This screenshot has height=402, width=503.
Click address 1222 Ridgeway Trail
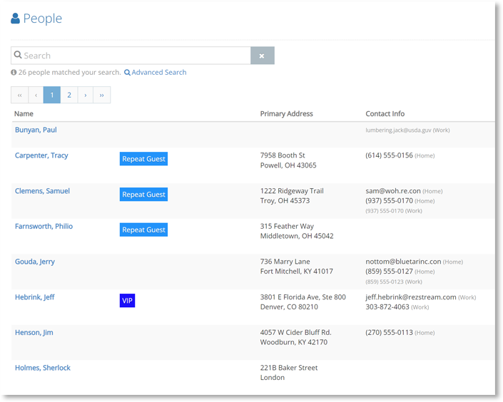pos(292,191)
